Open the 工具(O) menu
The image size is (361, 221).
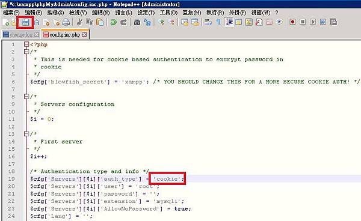pyautogui.click(x=168, y=13)
